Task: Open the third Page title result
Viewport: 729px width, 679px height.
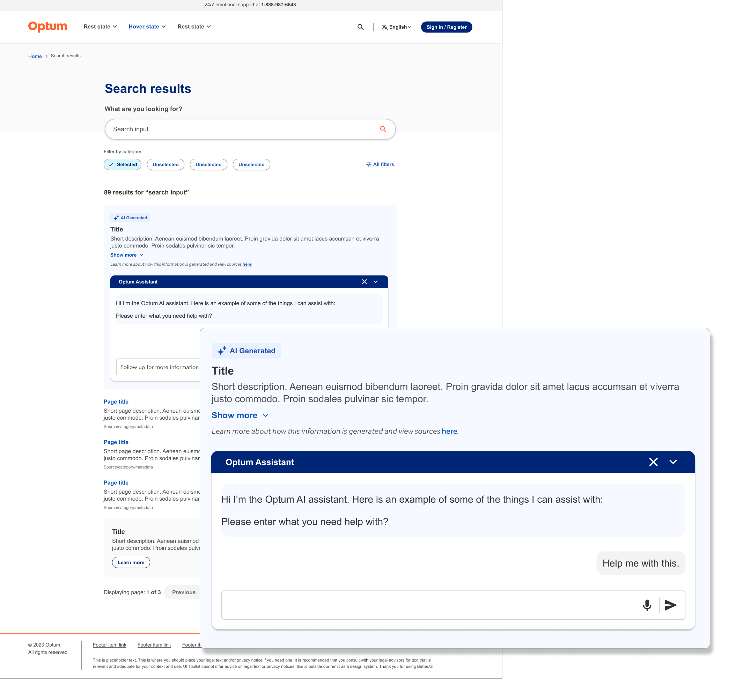Action: click(116, 483)
